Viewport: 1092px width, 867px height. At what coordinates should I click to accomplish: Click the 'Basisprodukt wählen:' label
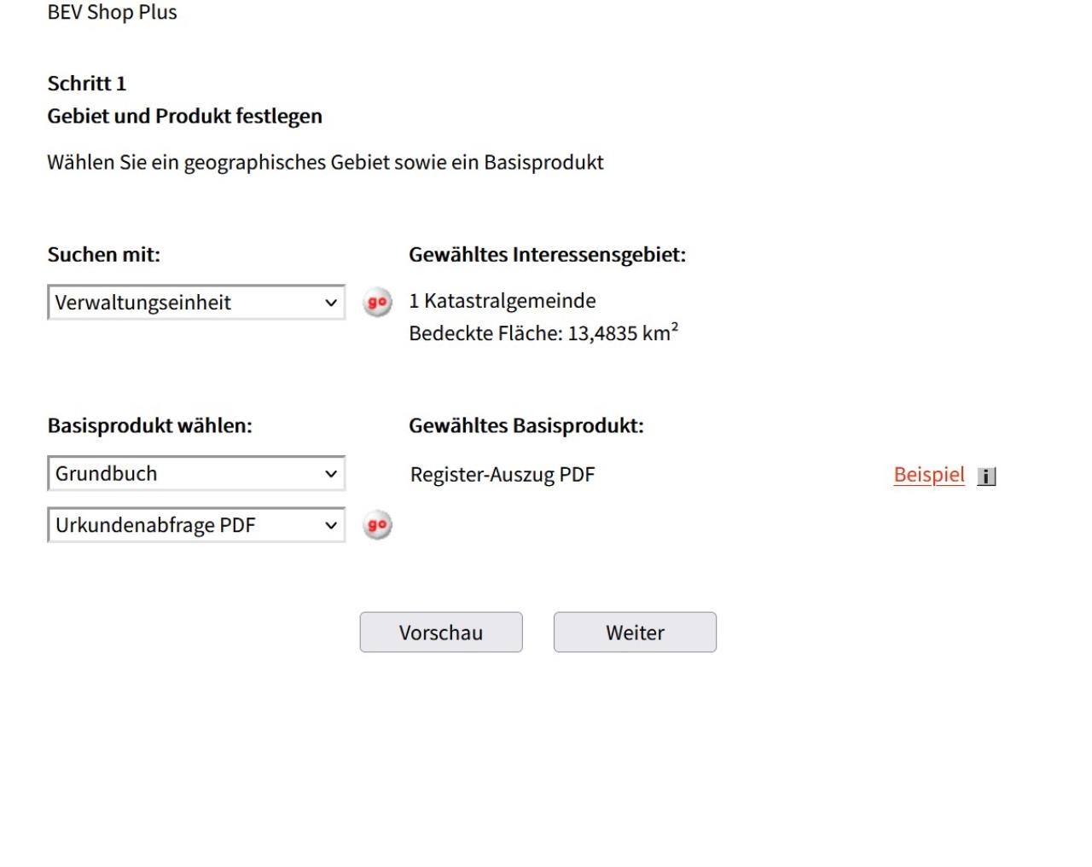150,425
